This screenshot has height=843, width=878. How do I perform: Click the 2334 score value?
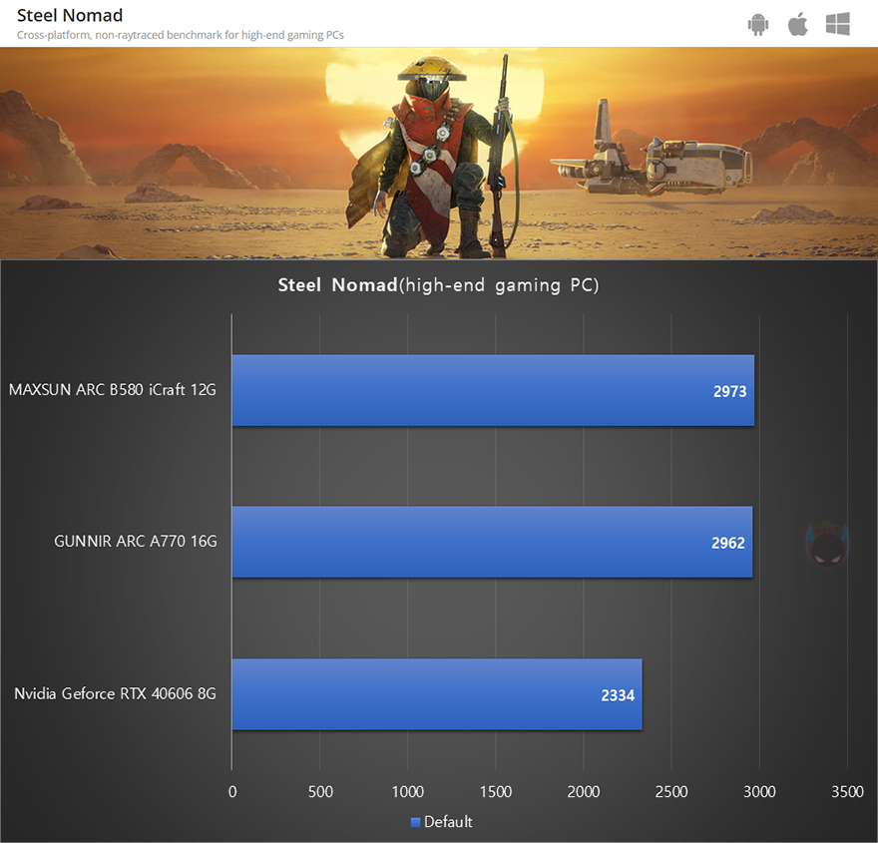coord(618,695)
